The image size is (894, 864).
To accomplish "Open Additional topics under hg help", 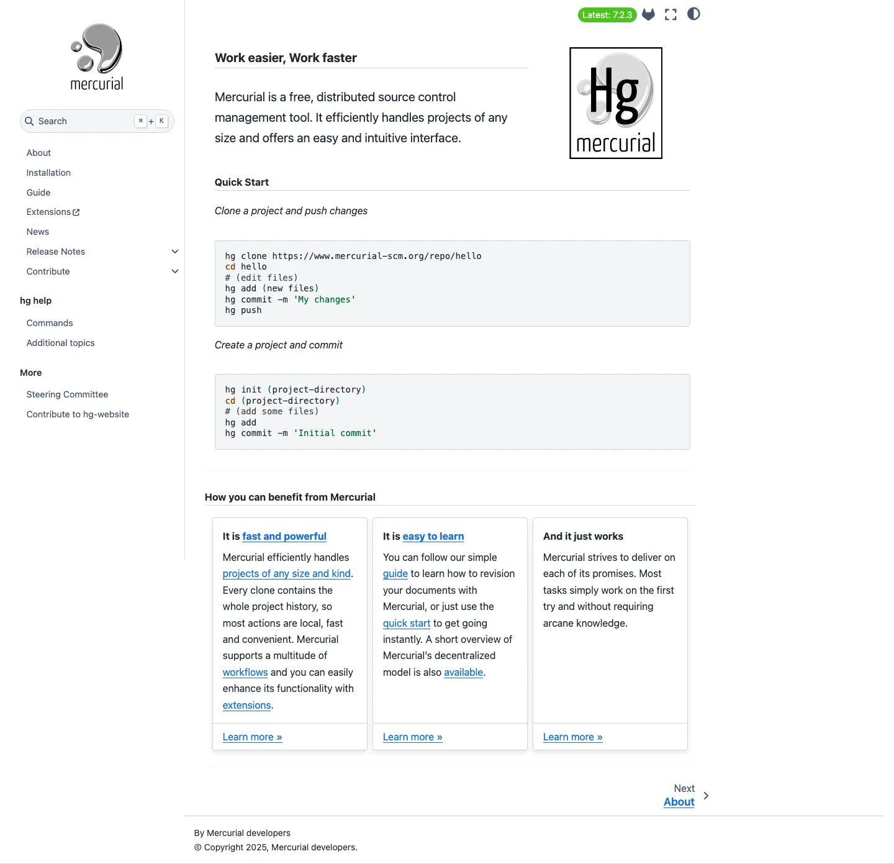I will (x=61, y=343).
